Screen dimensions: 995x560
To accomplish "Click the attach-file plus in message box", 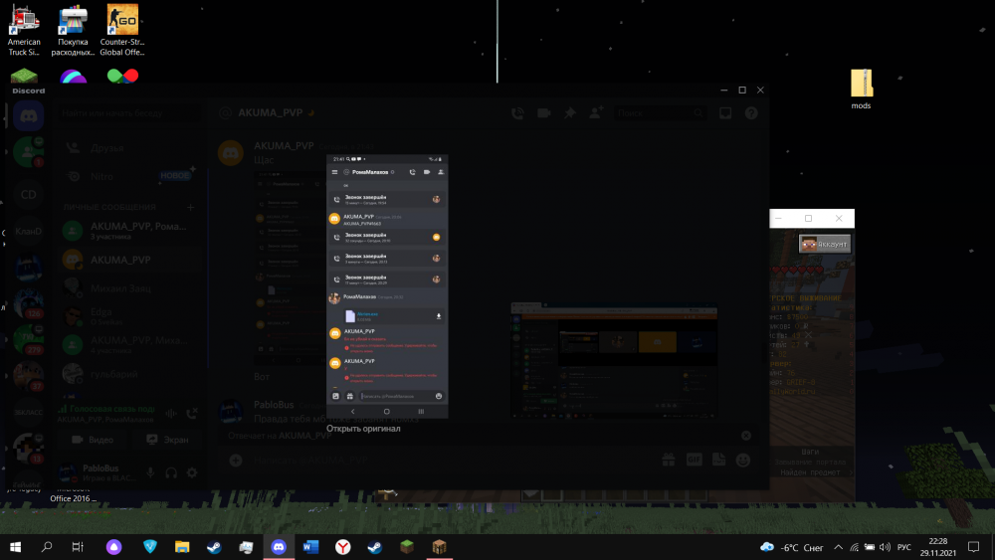I will coord(236,461).
